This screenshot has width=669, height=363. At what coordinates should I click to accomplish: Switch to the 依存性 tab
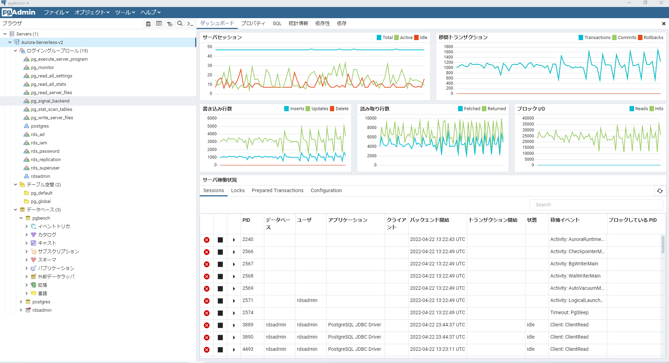pos(323,23)
